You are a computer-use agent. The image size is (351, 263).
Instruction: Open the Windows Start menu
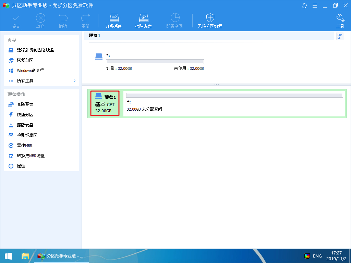pos(8,256)
